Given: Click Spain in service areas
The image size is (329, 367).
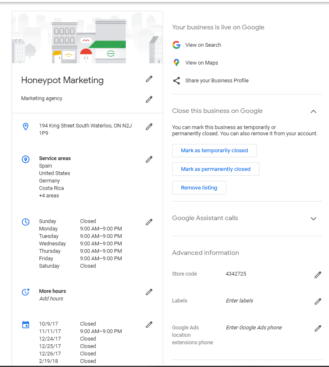Looking at the screenshot, I should tap(46, 166).
